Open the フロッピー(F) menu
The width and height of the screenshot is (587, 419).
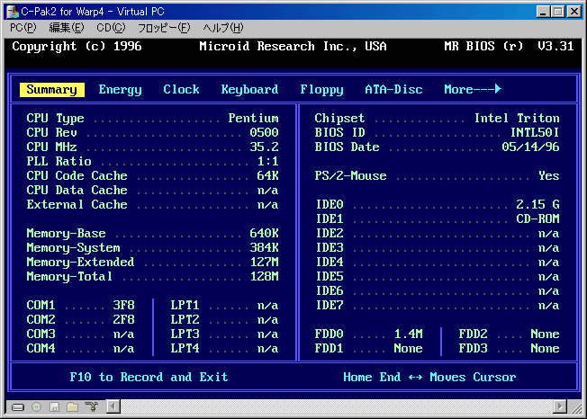coord(164,27)
